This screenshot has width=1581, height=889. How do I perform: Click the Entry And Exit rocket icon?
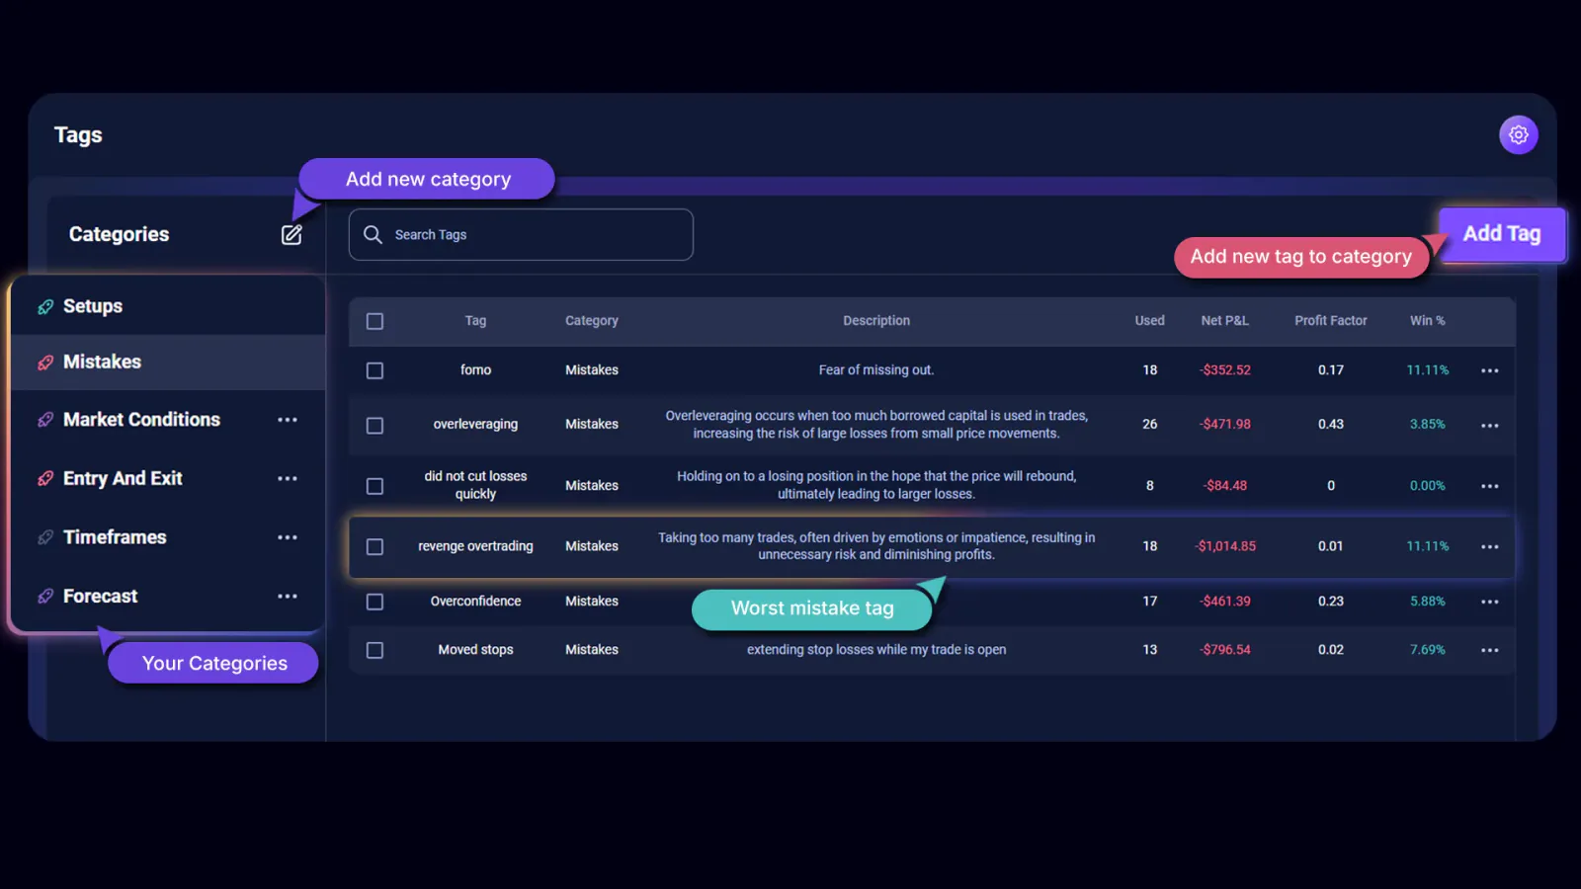(x=45, y=478)
